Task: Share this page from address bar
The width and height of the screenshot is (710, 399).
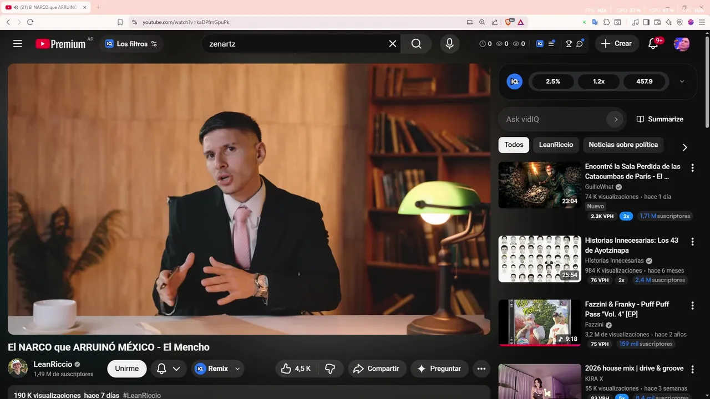Action: pyautogui.click(x=495, y=22)
